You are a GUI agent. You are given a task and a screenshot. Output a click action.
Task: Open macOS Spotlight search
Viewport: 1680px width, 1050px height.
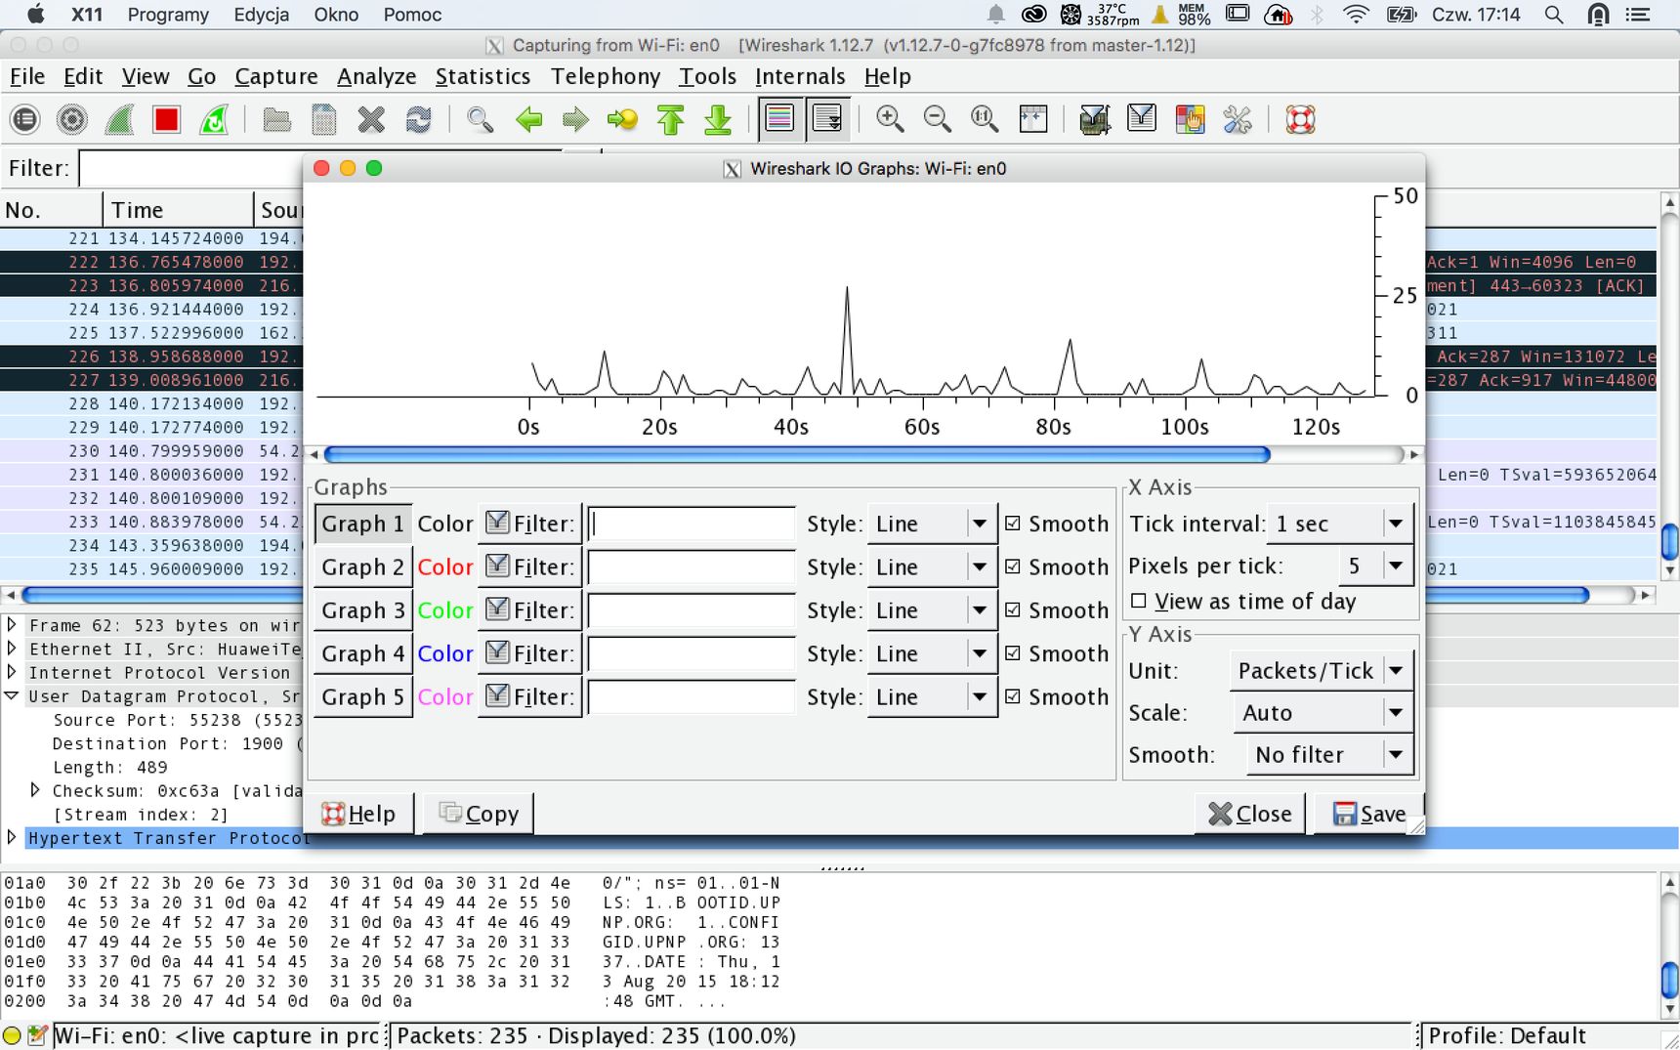[x=1553, y=15]
